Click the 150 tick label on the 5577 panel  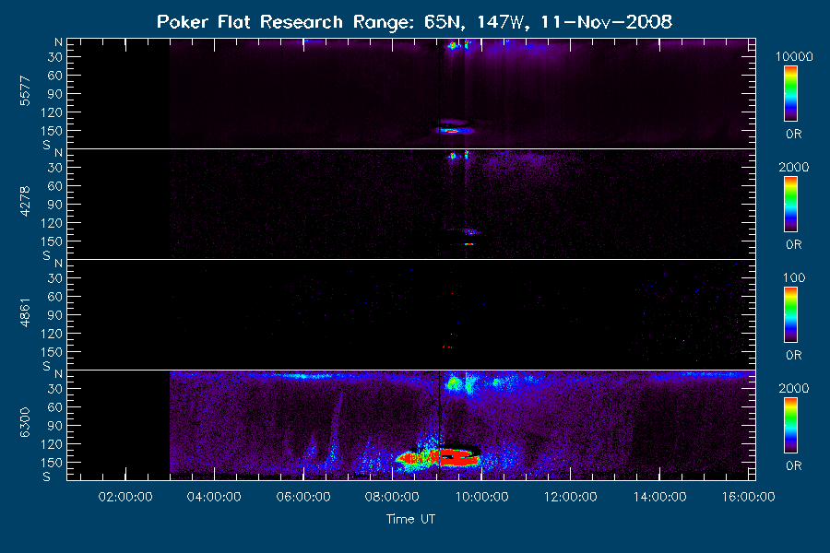click(52, 131)
